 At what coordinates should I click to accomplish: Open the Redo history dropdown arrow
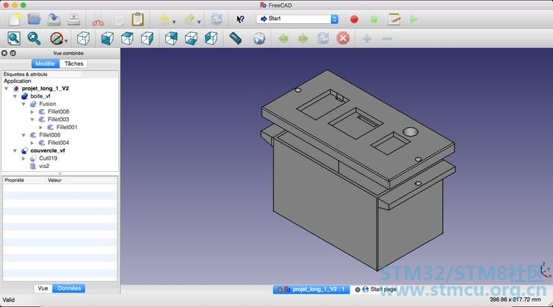pyautogui.click(x=199, y=22)
